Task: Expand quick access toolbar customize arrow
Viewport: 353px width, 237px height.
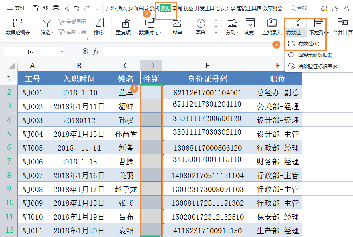Action: (97, 9)
